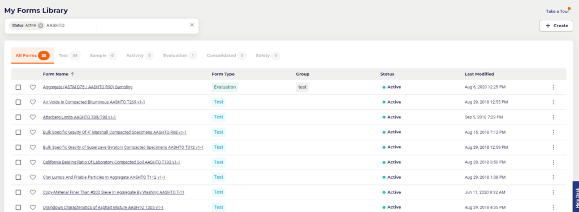Open more options for Aggregate Sampling row
This screenshot has height=212, width=579.
coord(553,87)
